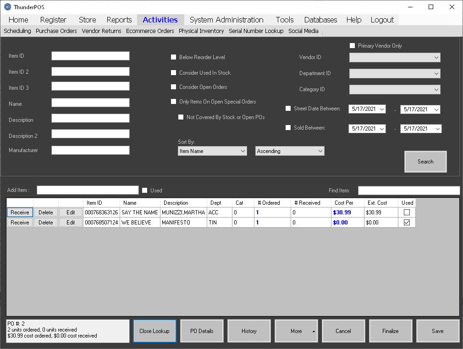Image resolution: width=463 pixels, height=349 pixels.
Task: Check Used box for SAY THE NAME row
Action: 407,212
